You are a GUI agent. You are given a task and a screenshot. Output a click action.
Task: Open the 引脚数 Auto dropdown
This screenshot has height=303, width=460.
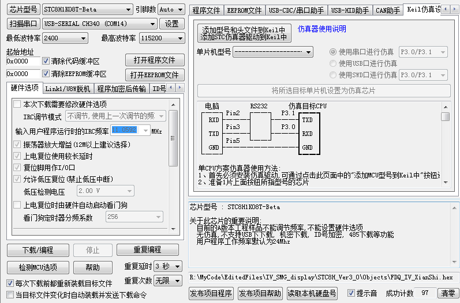(171, 9)
